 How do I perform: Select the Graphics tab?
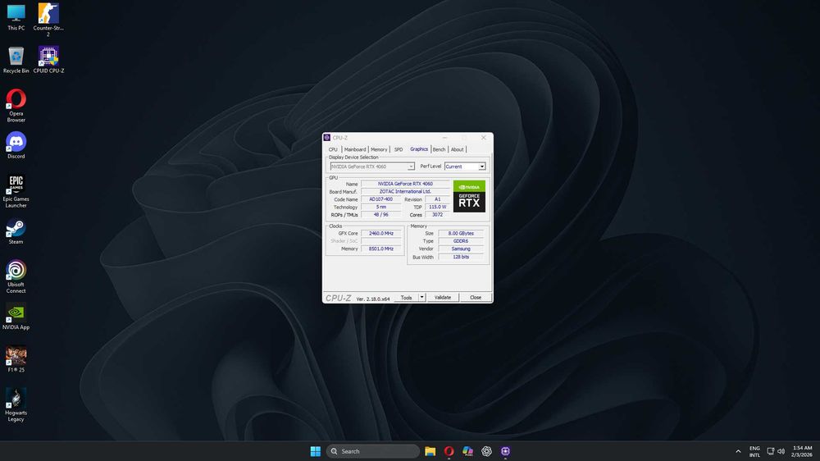(419, 149)
